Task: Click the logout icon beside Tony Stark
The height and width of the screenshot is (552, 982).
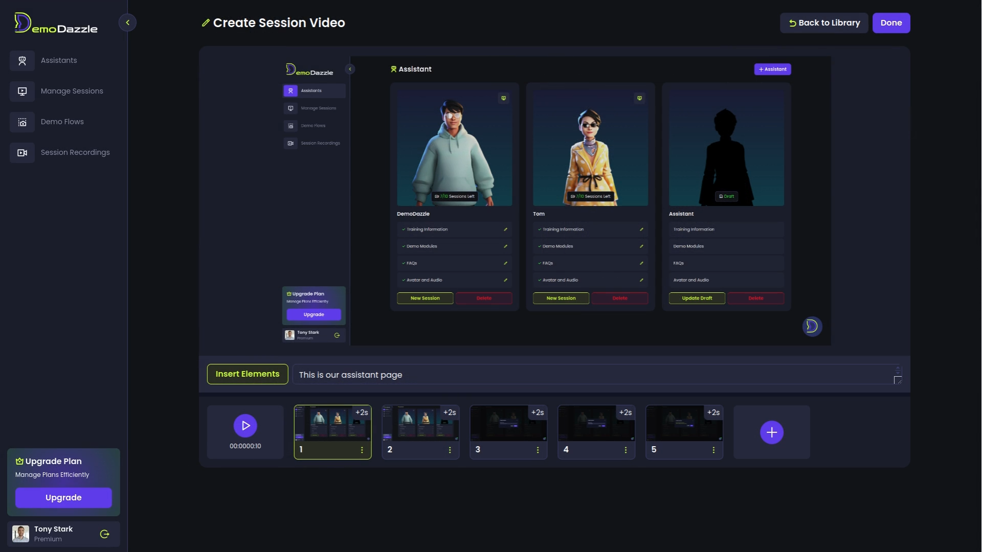Action: point(105,534)
